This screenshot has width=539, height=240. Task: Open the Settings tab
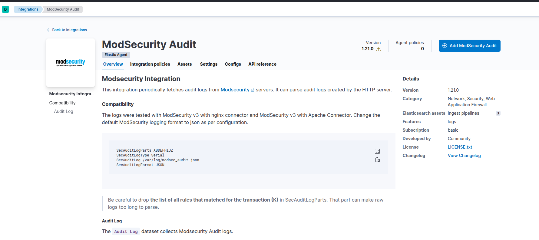pyautogui.click(x=209, y=64)
